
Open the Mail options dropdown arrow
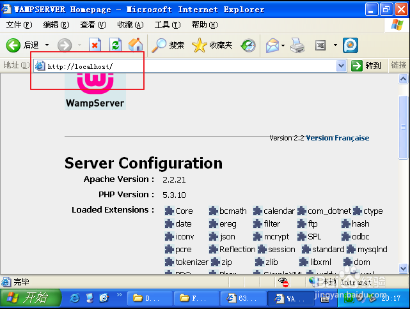point(283,46)
